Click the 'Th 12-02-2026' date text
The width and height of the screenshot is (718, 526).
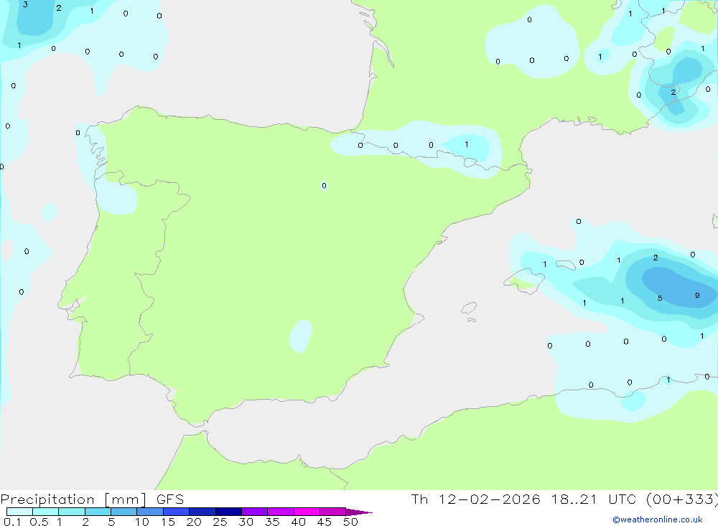[475, 499]
